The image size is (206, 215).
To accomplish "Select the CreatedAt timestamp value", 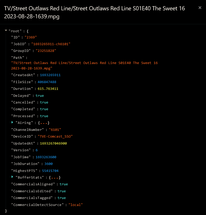I will [x=50, y=75].
